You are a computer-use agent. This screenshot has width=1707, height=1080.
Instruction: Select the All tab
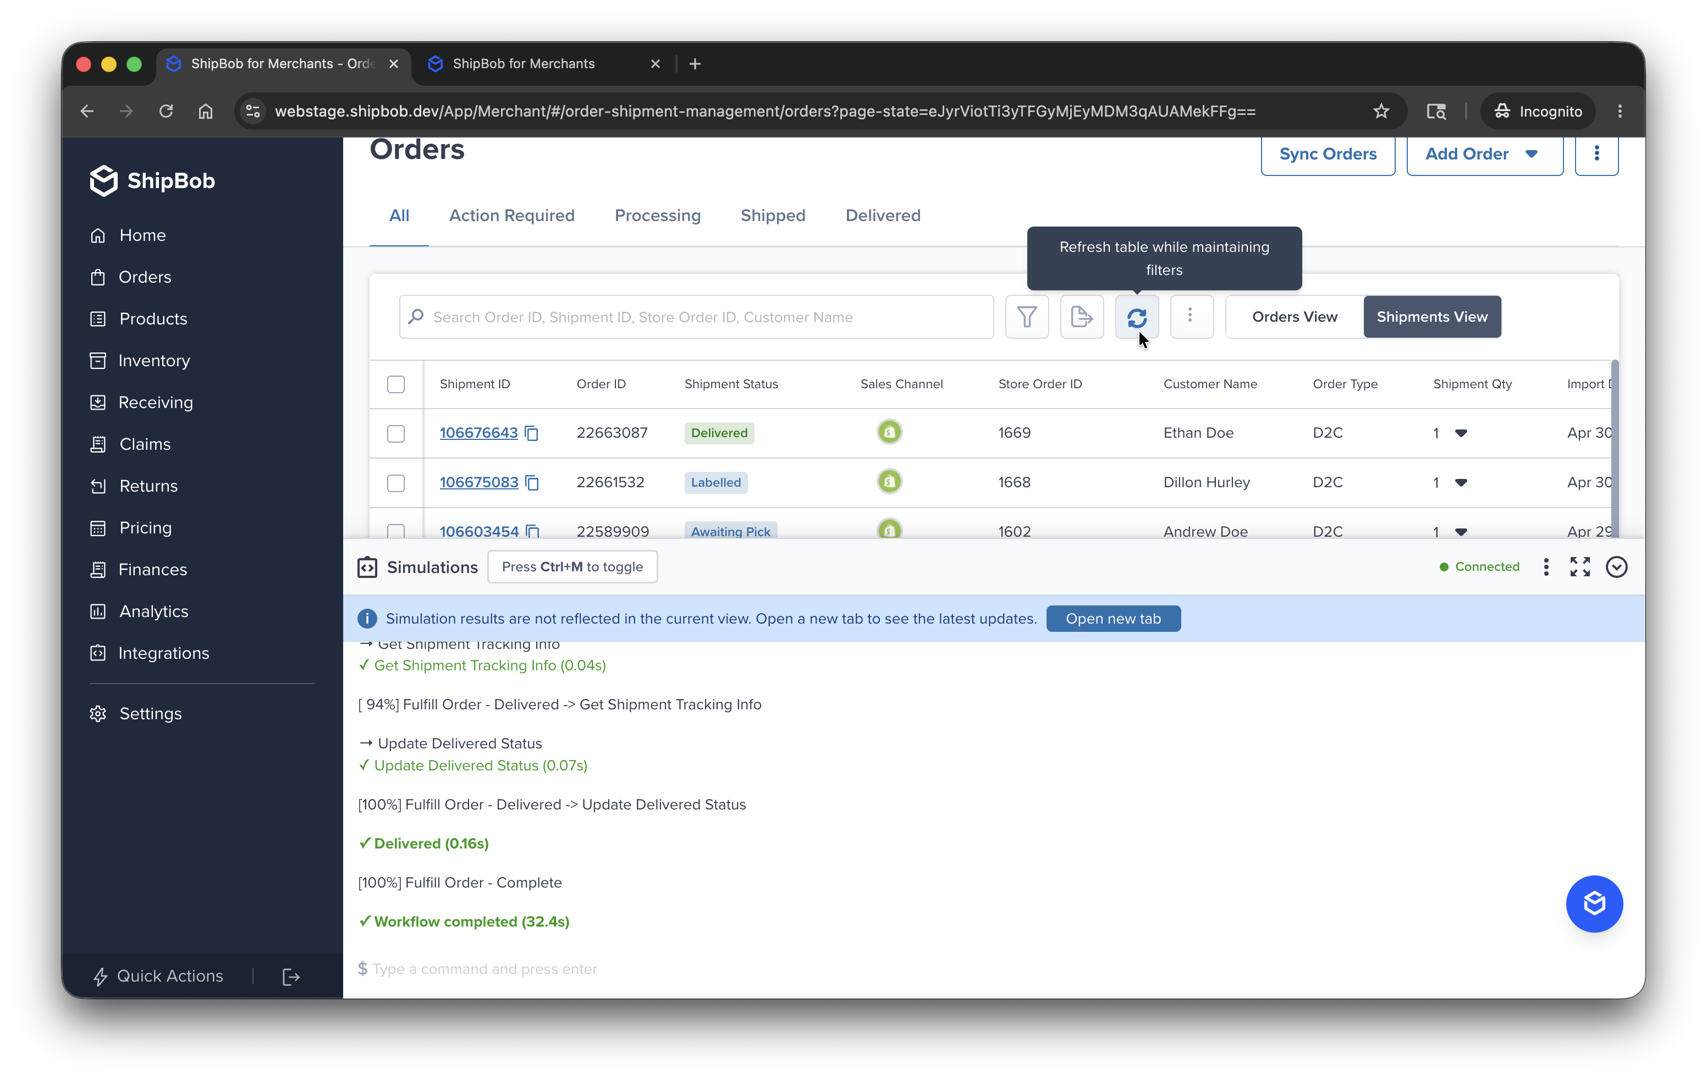point(399,216)
